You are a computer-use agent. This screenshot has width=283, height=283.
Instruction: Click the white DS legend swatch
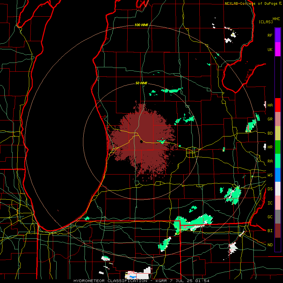278,189
